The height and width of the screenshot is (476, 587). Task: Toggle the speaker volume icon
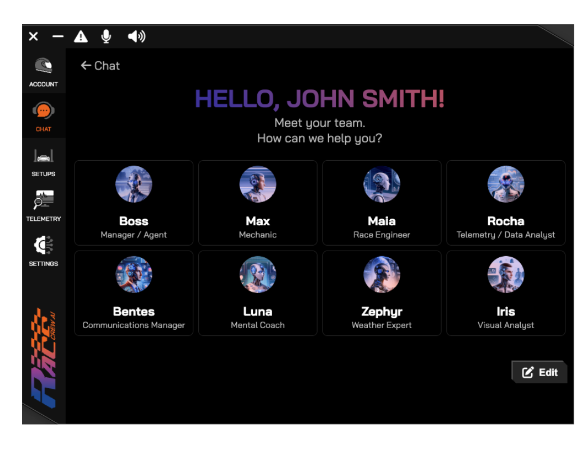click(136, 36)
